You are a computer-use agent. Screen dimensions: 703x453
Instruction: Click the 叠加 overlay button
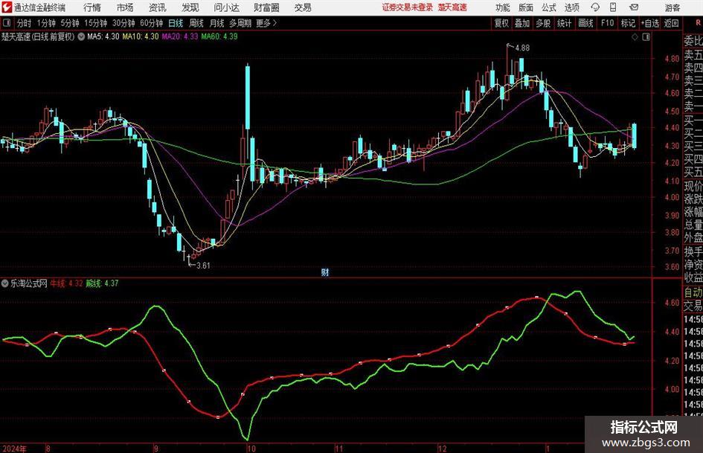[x=522, y=23]
